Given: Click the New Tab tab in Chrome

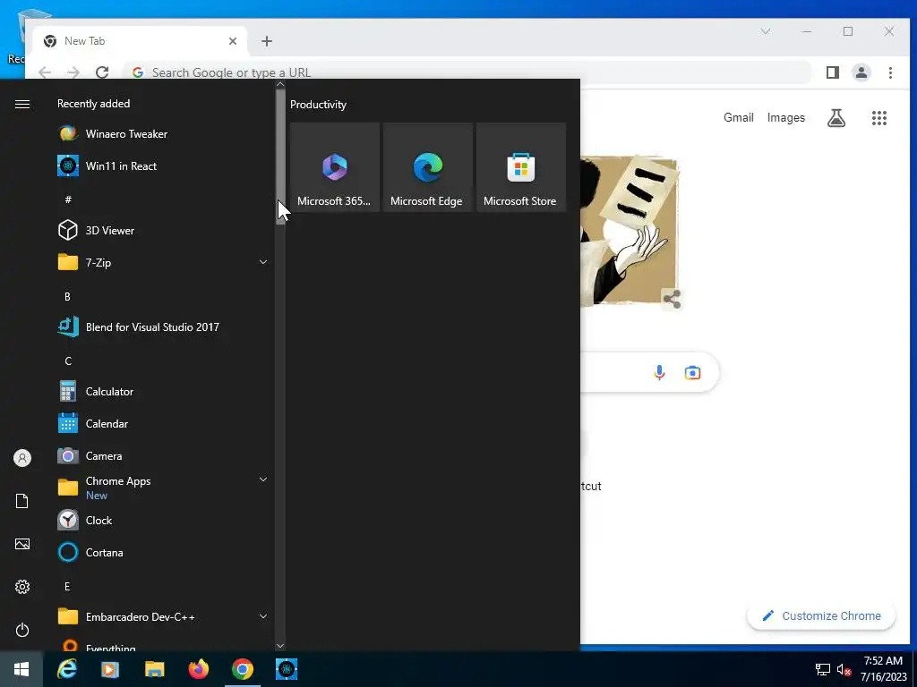Looking at the screenshot, I should [141, 41].
